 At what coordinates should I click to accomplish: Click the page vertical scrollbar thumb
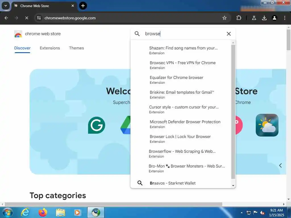pyautogui.click(x=288, y=40)
